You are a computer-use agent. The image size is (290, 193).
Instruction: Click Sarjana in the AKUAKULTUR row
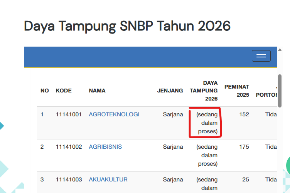point(173,180)
